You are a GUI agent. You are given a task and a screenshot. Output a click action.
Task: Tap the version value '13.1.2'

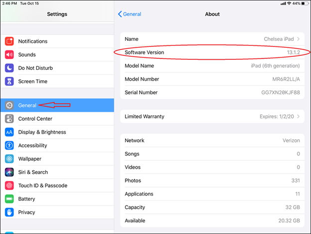(x=294, y=52)
